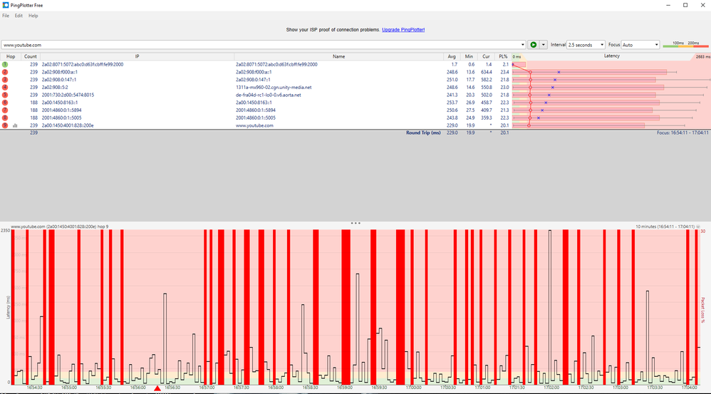
Task: Select the hop 7 red circle icon
Action: point(5,110)
